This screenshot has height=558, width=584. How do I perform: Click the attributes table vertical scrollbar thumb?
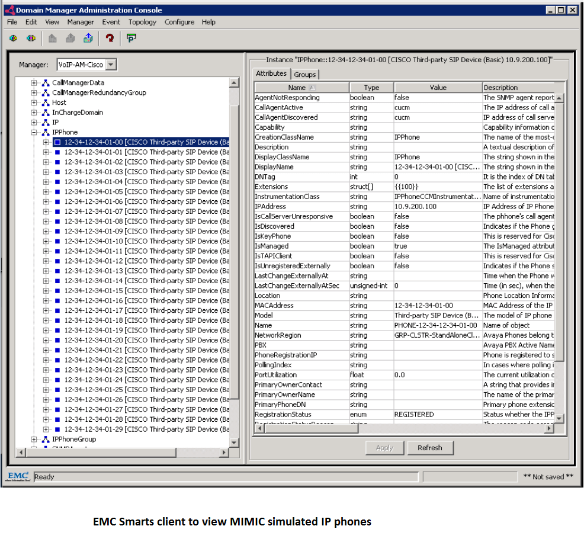coord(559,232)
